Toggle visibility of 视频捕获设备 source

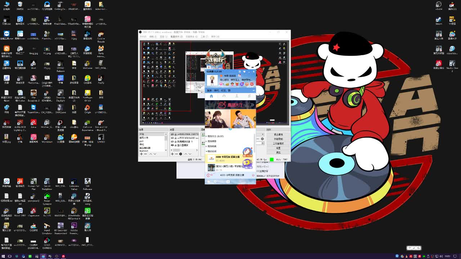pyautogui.click(x=173, y=142)
